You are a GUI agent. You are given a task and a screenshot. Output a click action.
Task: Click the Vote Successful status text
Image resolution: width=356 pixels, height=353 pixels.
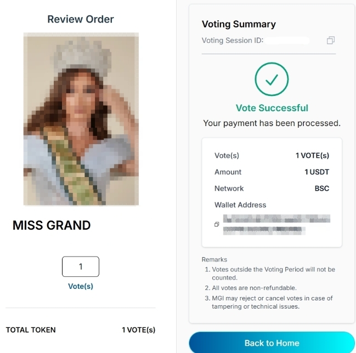click(x=272, y=108)
